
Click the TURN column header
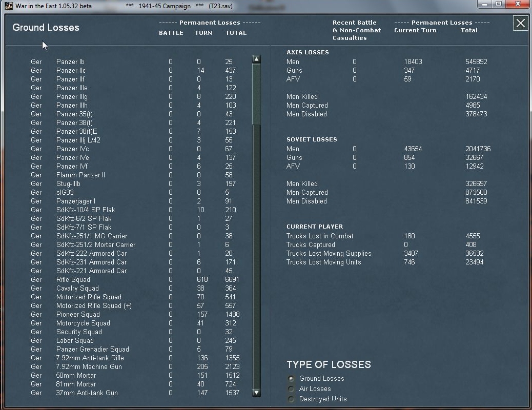click(x=203, y=33)
